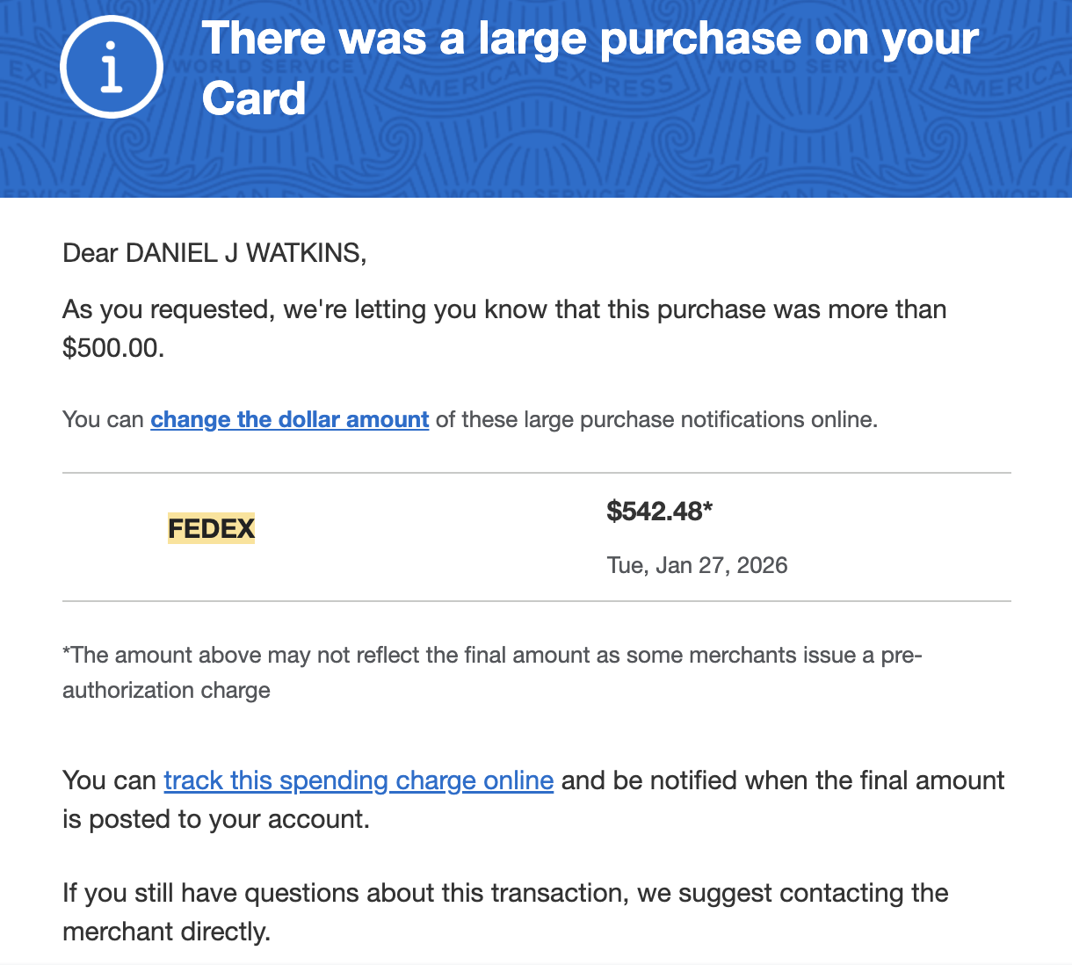Click the divider line below the purchase date
This screenshot has width=1072, height=965.
[537, 601]
